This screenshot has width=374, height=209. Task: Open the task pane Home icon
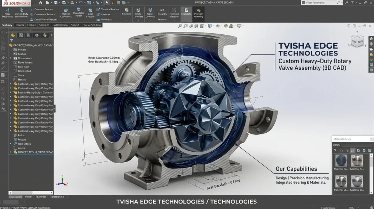pos(371,39)
